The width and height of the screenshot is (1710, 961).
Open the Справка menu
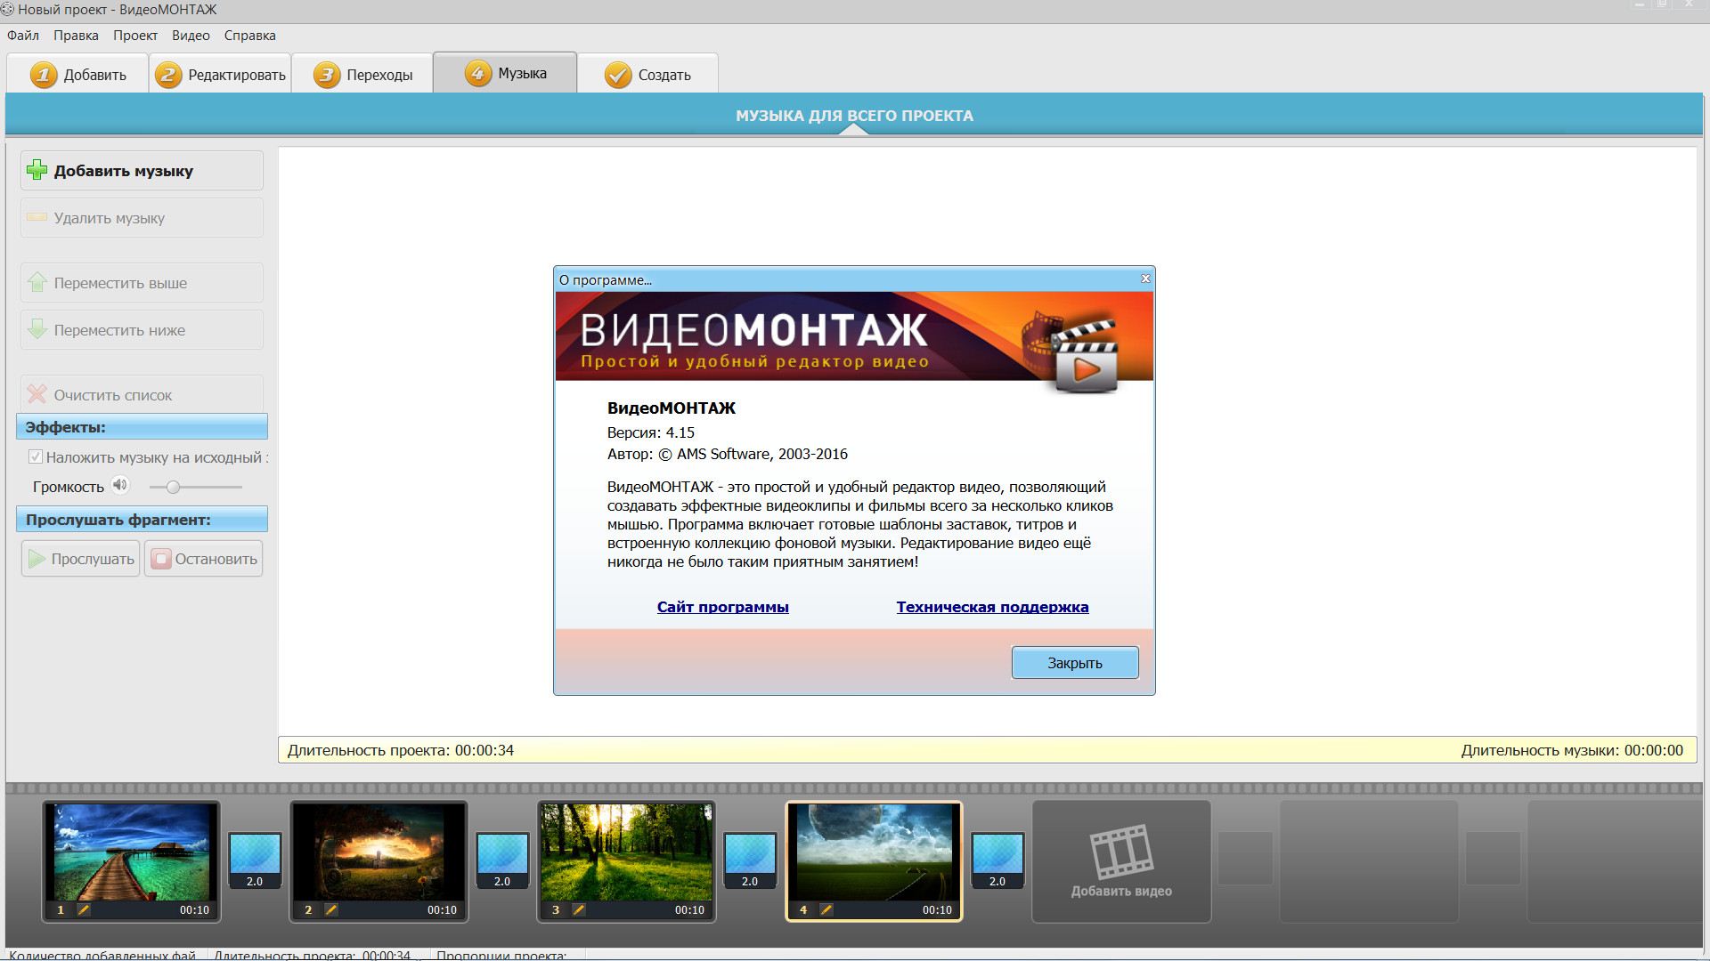pos(250,36)
